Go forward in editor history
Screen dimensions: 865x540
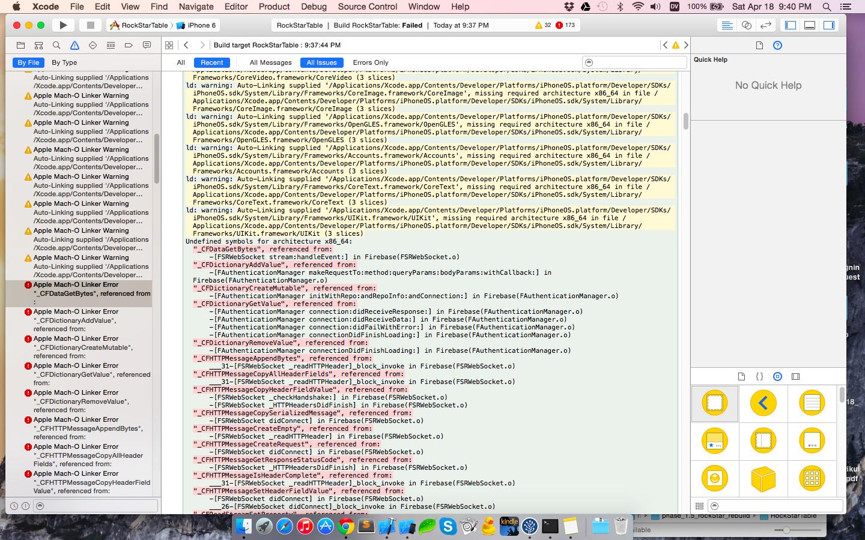tap(202, 45)
